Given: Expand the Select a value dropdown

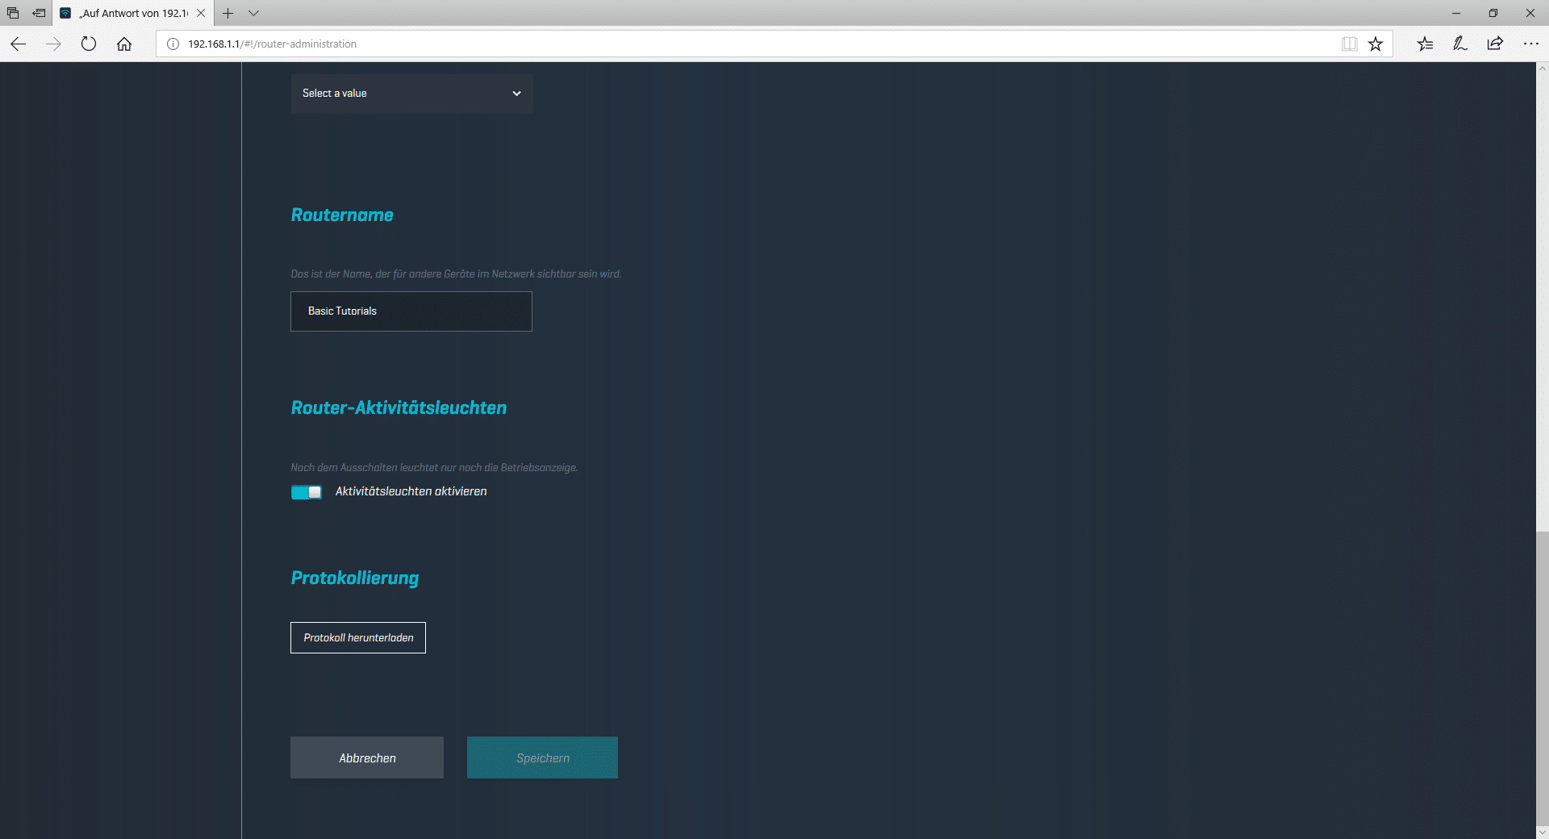Looking at the screenshot, I should 411,94.
